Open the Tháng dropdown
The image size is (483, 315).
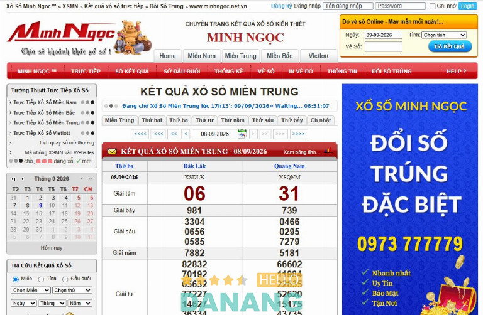pos(52,303)
